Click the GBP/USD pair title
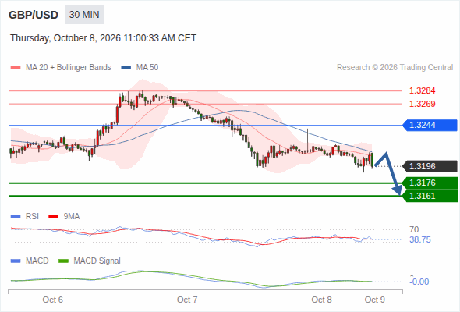 coord(34,15)
